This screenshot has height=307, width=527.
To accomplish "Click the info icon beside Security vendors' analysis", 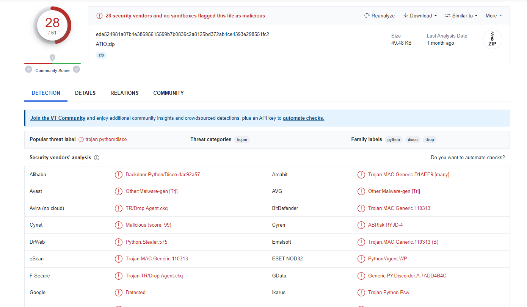I will coord(97,158).
